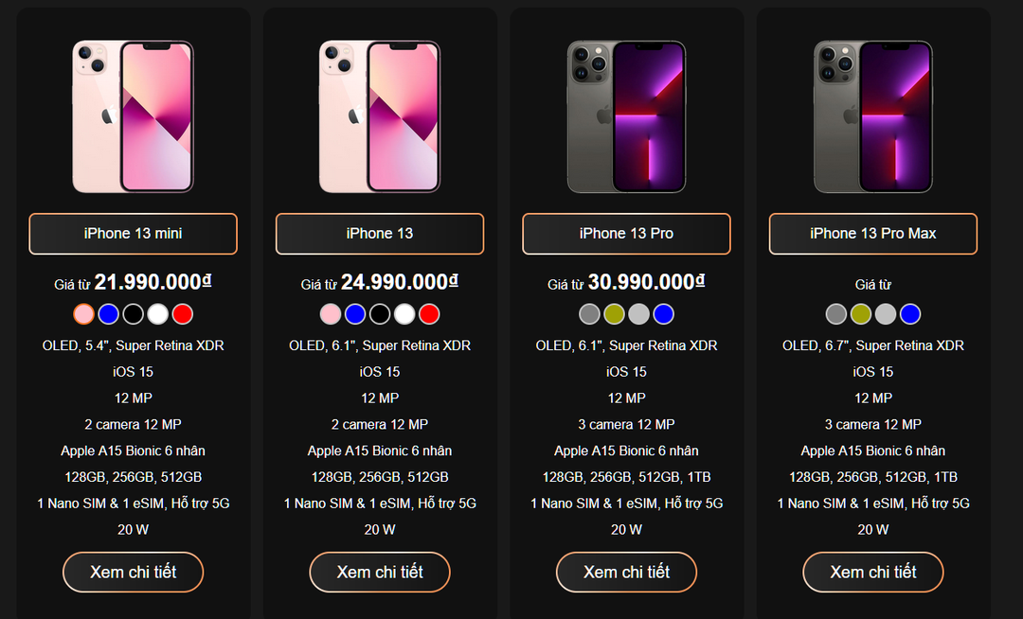Select the black color swatch for iPhone 13
Image resolution: width=1023 pixels, height=619 pixels.
tap(380, 313)
